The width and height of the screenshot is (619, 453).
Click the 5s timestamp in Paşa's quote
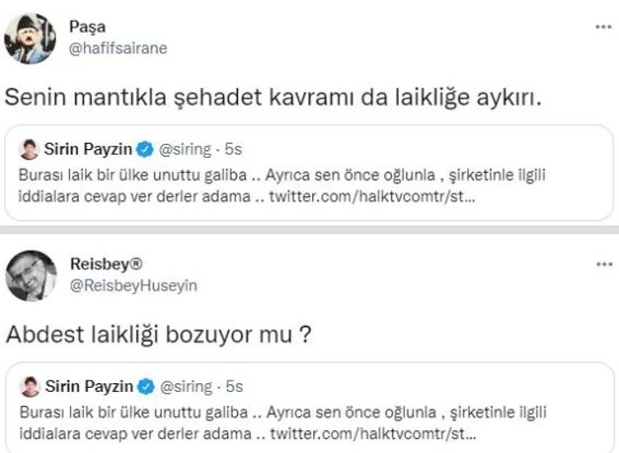(x=234, y=148)
